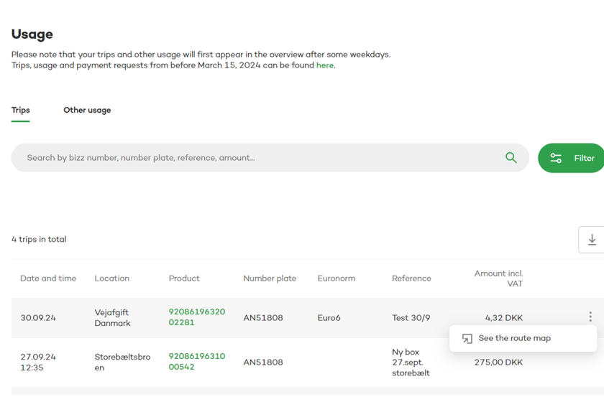Click the magnifier search icon

[x=511, y=158]
